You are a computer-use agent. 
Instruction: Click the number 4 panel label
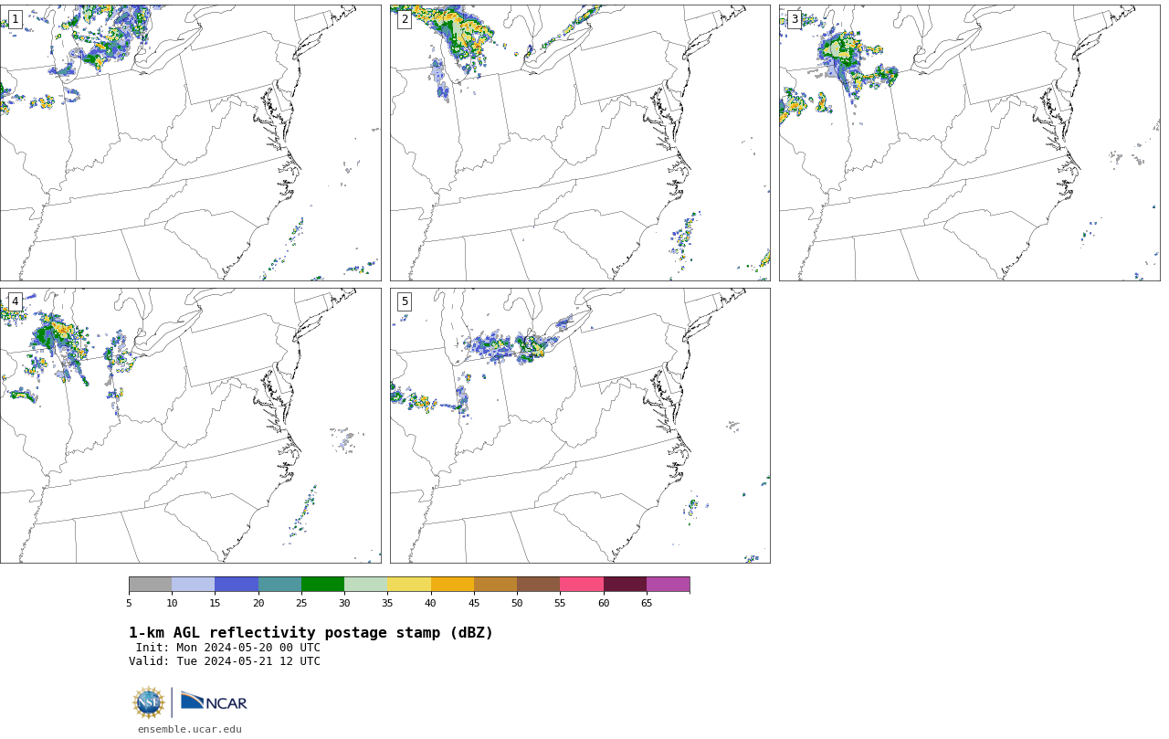pos(15,301)
